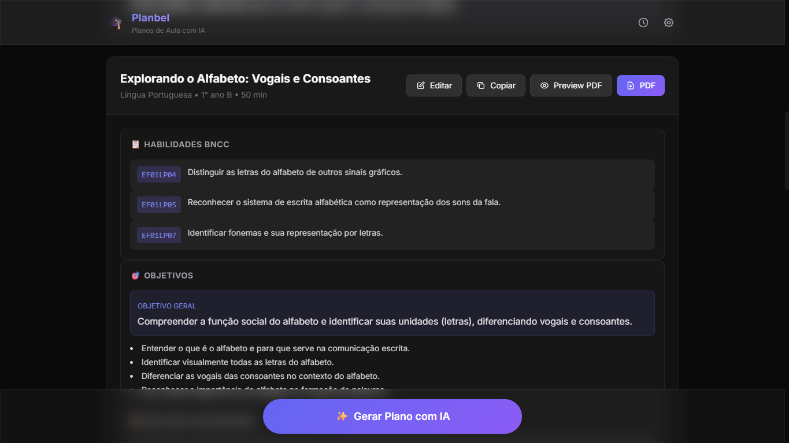Select the EF01LP05 skill code badge
Image resolution: width=789 pixels, height=443 pixels.
tap(159, 204)
